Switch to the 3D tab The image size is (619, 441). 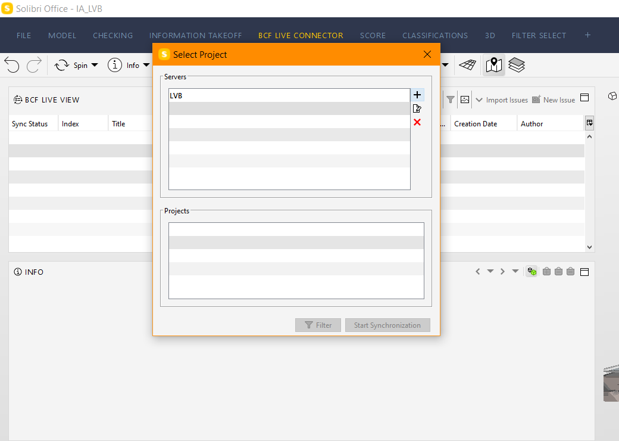click(490, 36)
